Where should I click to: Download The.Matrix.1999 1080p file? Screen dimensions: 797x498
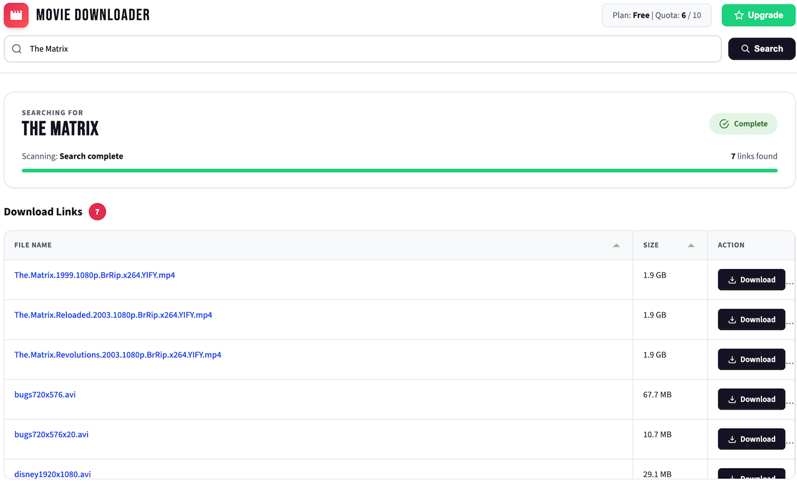751,280
